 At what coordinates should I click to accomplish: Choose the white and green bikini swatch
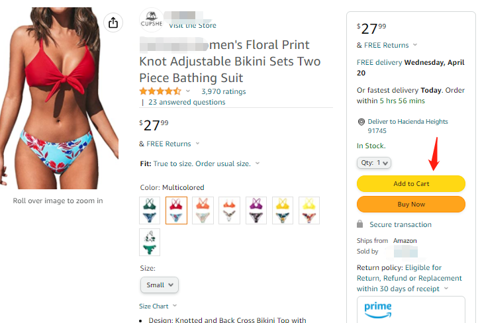click(x=150, y=242)
